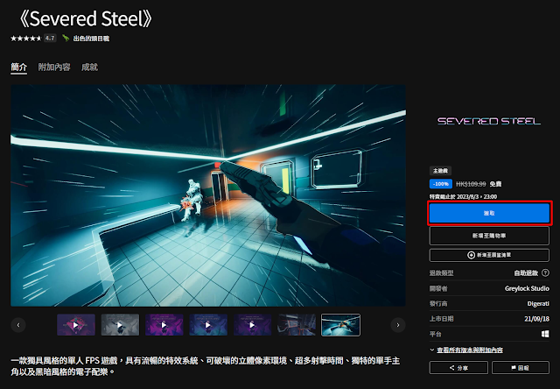The height and width of the screenshot is (389, 560).
Task: Open the self-refund question mark help icon
Action: click(x=545, y=272)
